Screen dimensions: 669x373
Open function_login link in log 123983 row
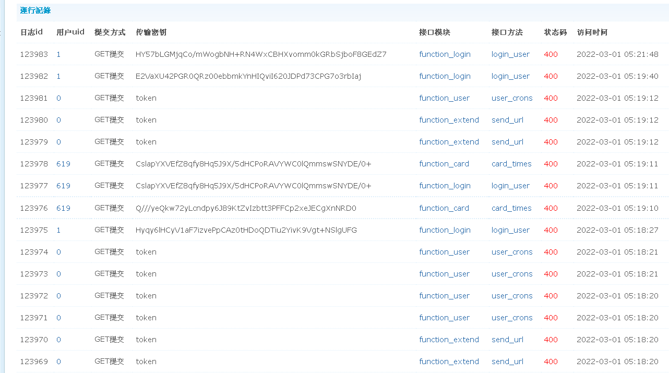[x=445, y=54]
